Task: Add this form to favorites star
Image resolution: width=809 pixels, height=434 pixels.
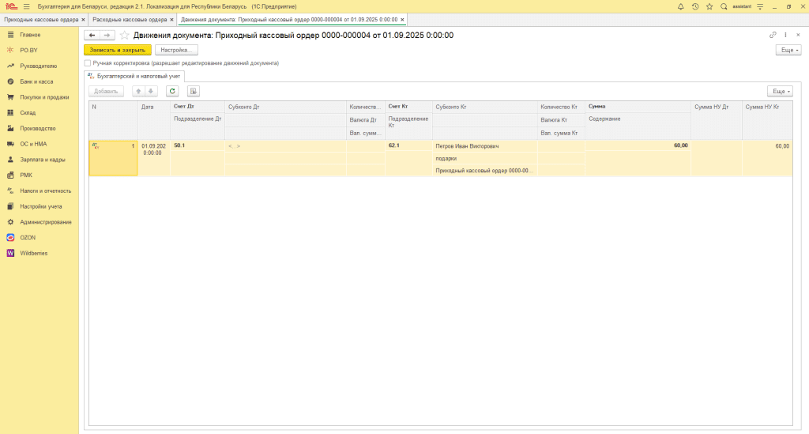Action: coord(125,36)
